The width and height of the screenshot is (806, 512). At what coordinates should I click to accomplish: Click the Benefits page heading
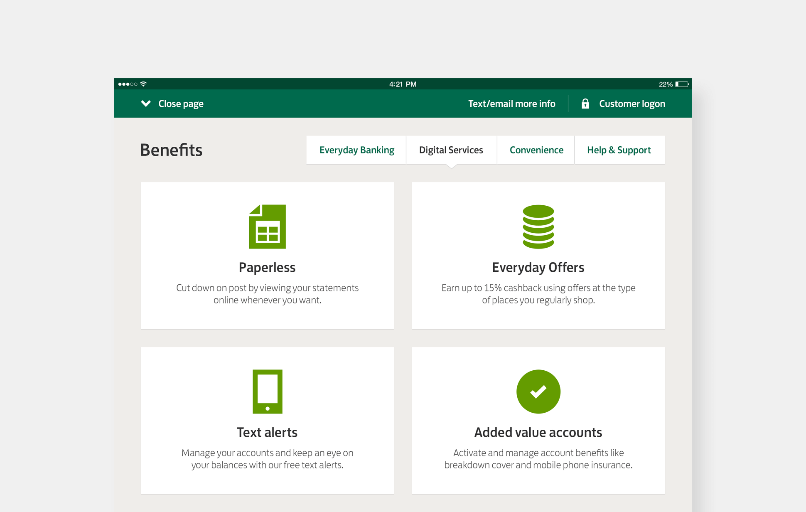[171, 150]
